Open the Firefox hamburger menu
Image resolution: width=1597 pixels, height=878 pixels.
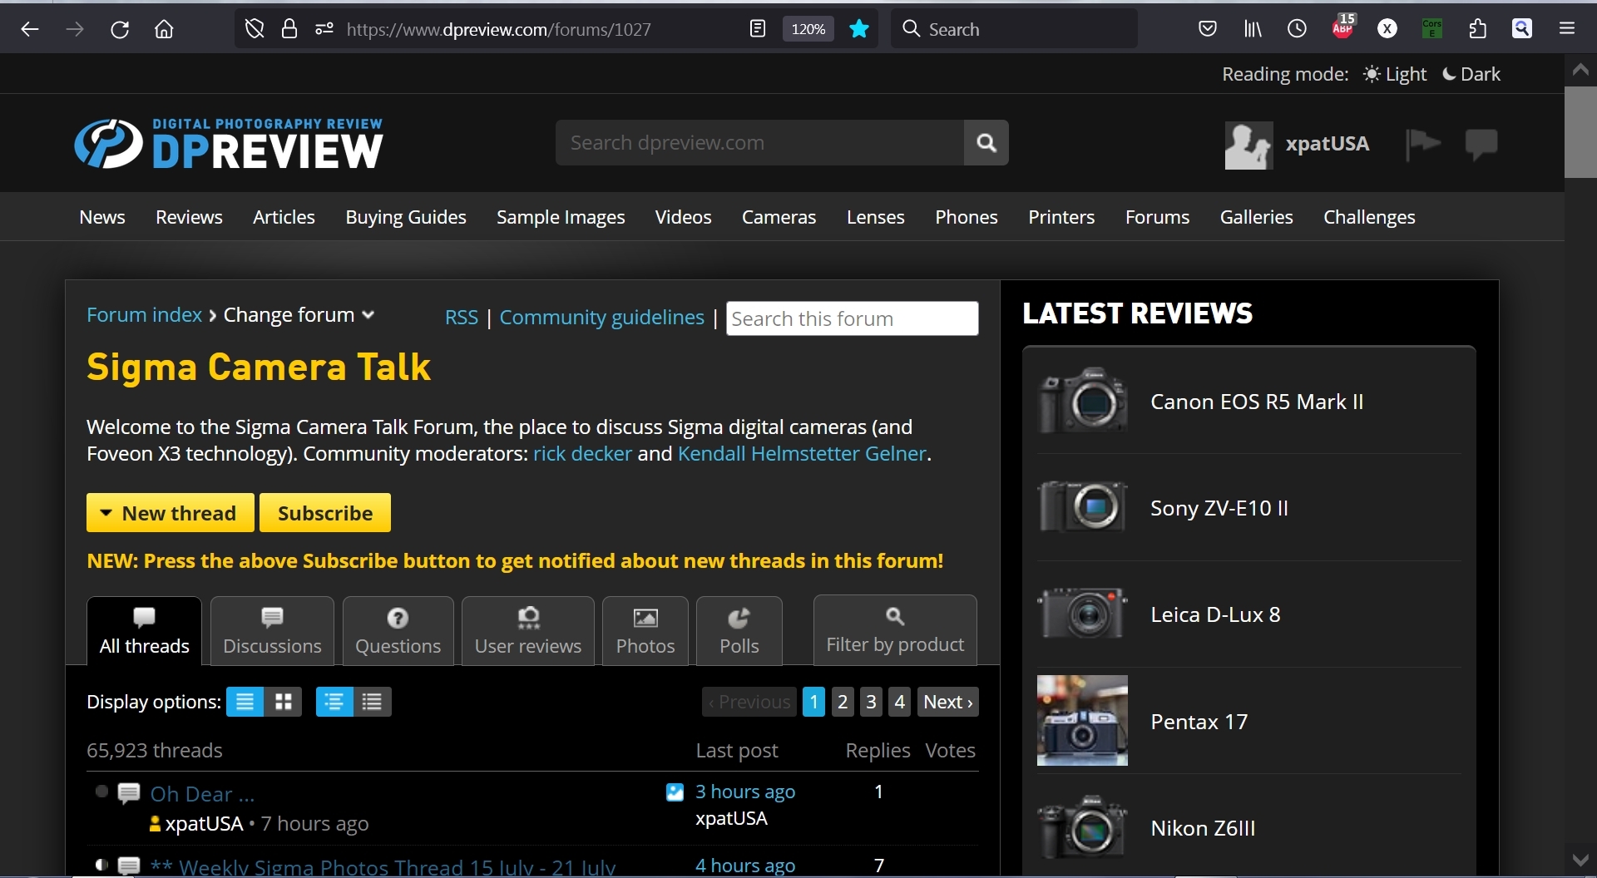coord(1567,29)
